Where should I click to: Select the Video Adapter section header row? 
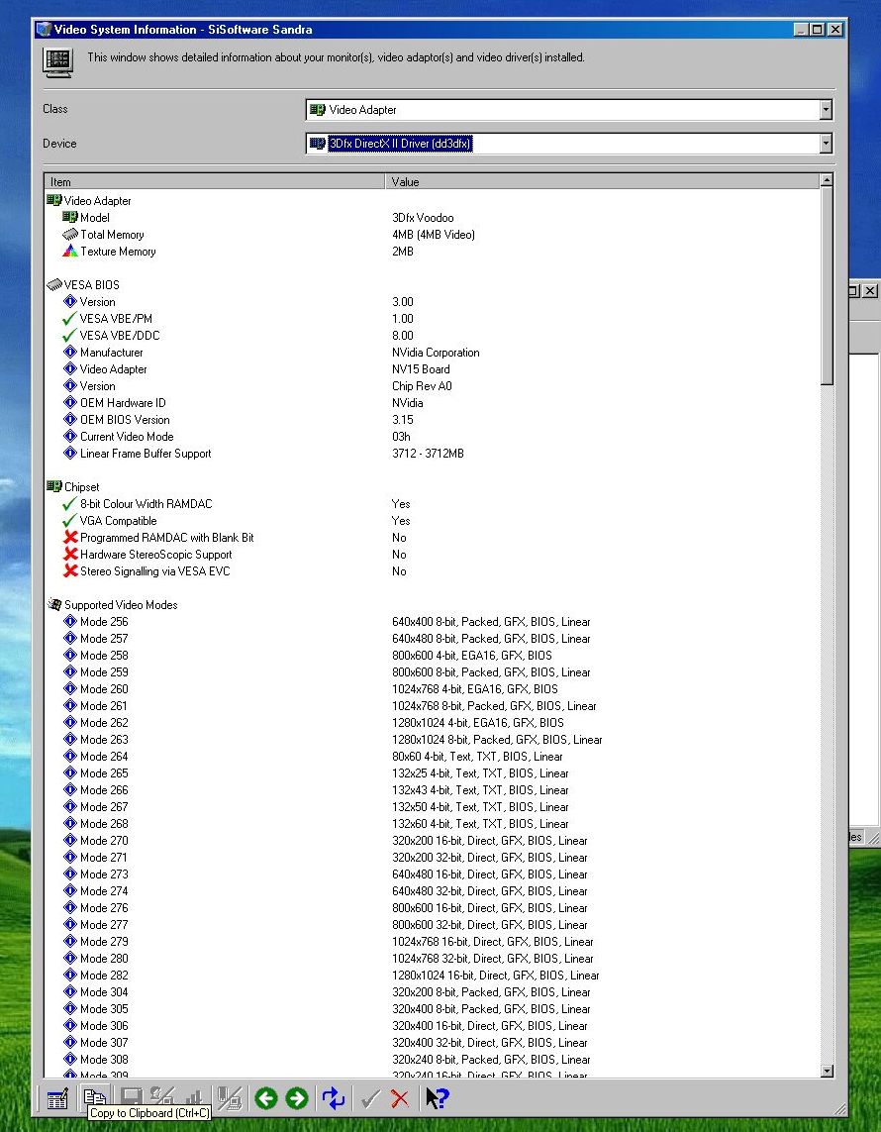tap(432, 201)
